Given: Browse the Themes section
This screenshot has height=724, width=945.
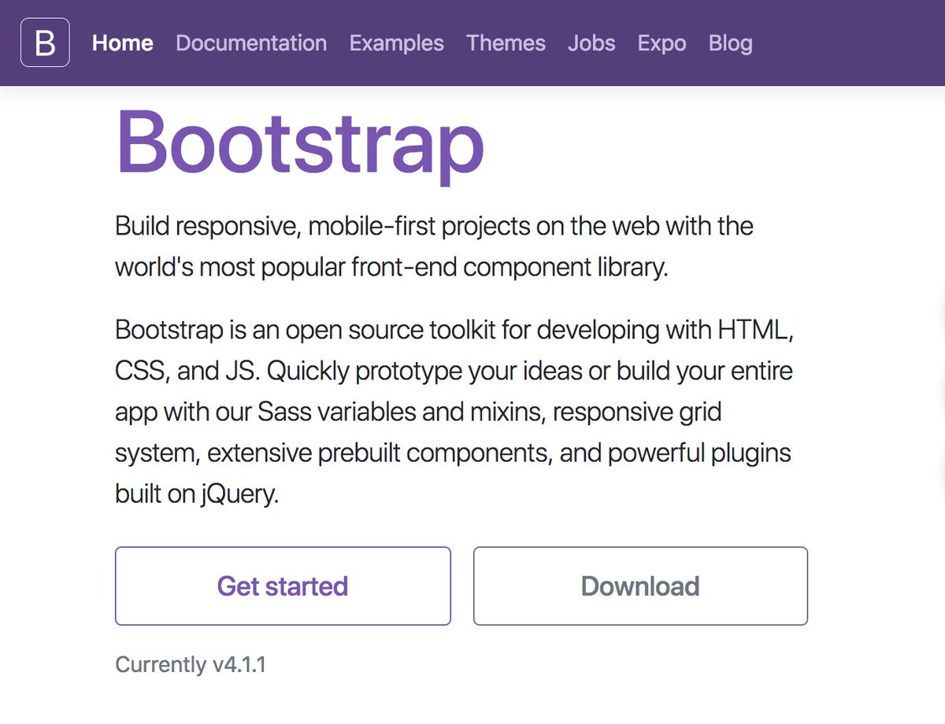Looking at the screenshot, I should tap(506, 42).
